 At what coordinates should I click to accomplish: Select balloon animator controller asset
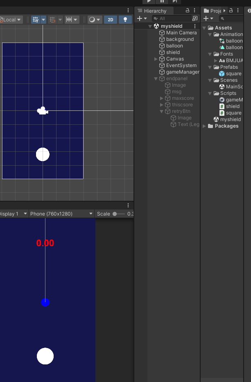pyautogui.click(x=231, y=41)
